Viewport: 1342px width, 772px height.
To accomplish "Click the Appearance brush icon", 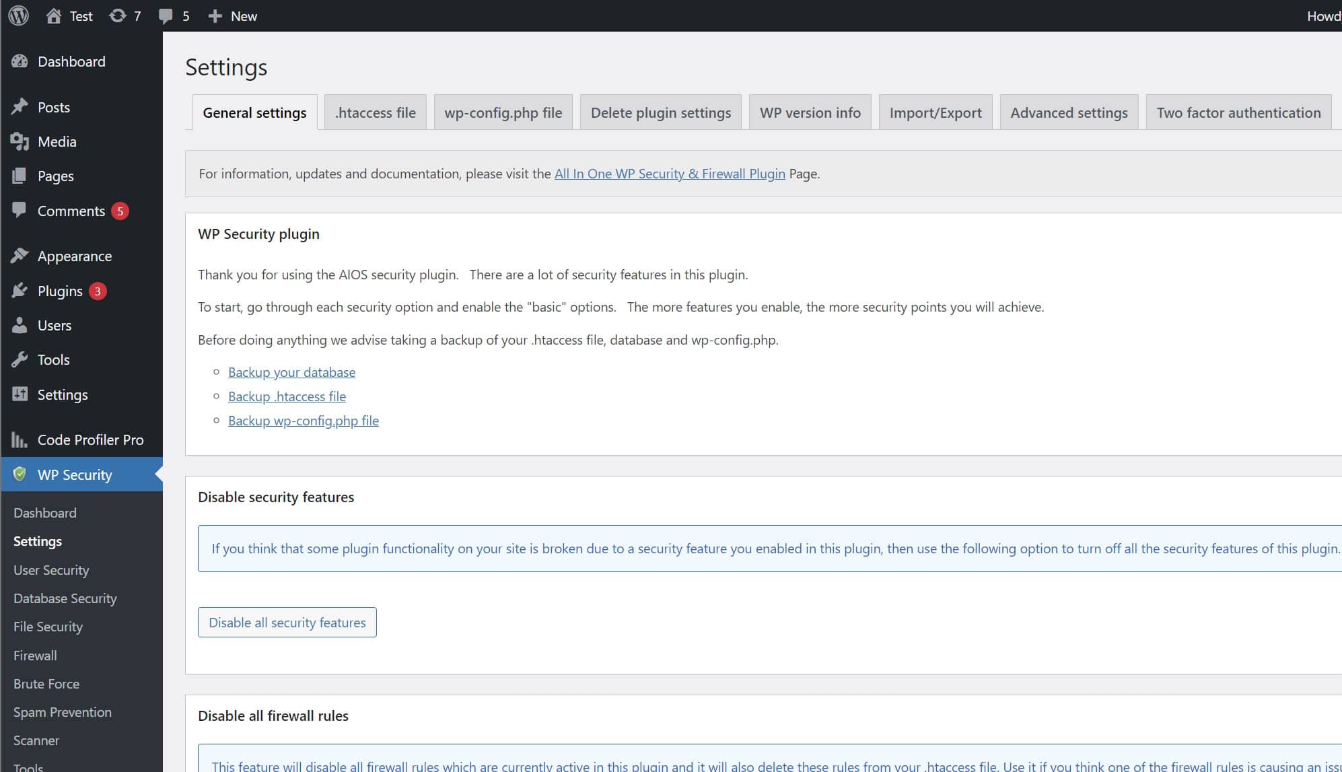I will (x=20, y=256).
